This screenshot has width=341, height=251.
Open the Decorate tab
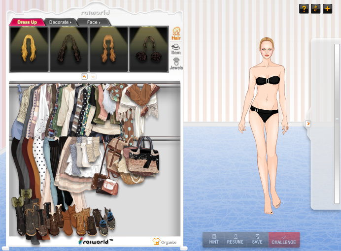(x=60, y=22)
